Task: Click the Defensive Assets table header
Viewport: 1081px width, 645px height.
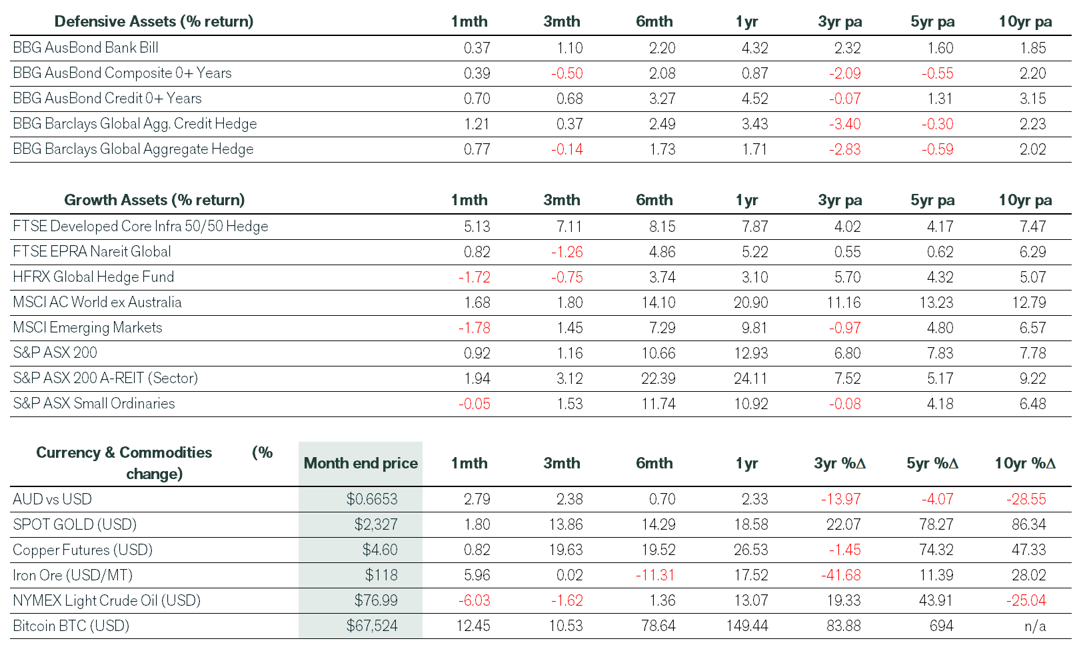Action: 154,21
